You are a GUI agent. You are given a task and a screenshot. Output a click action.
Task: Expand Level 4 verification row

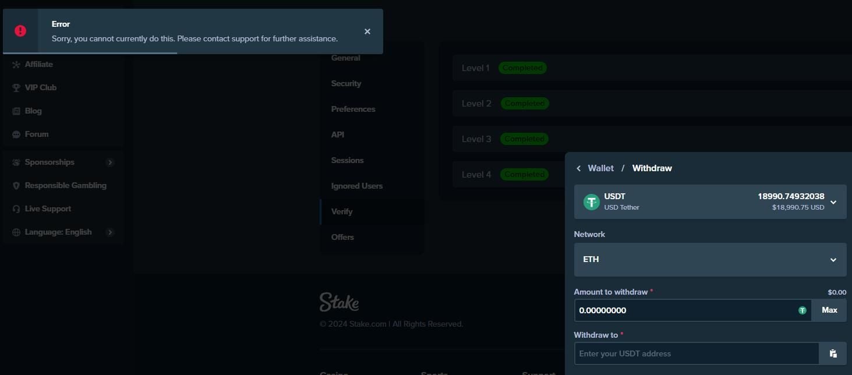pyautogui.click(x=509, y=175)
